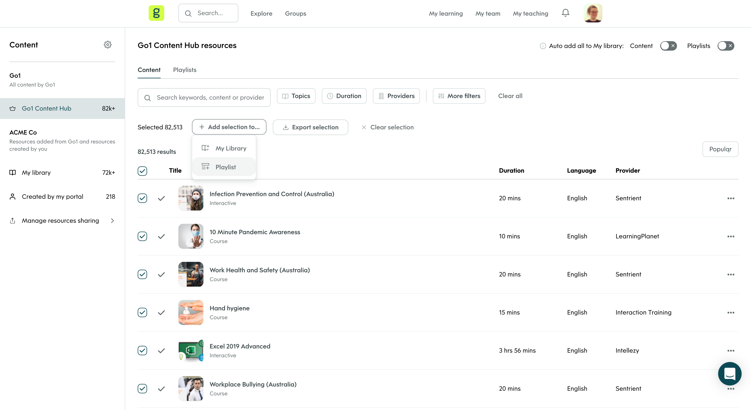Open the Topics filter dropdown
751x410 pixels.
(296, 96)
